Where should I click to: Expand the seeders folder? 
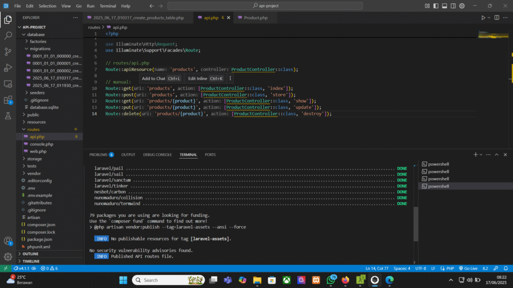point(38,92)
